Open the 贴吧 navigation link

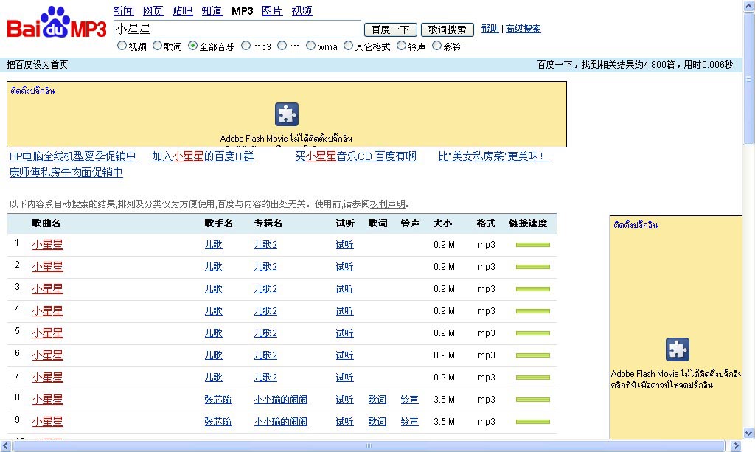pyautogui.click(x=183, y=11)
